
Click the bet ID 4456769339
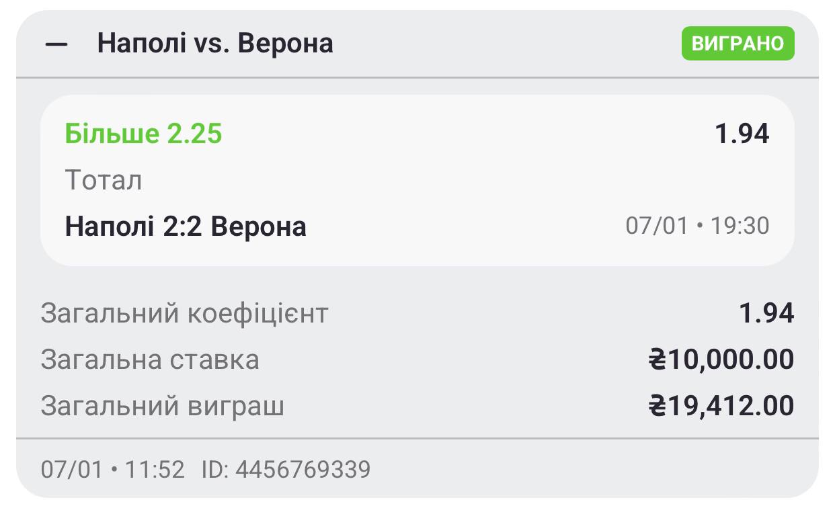[303, 469]
